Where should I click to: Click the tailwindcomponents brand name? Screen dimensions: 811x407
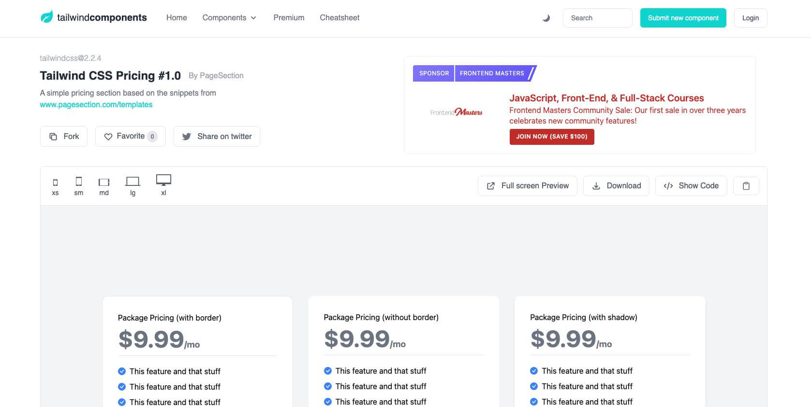pos(102,18)
